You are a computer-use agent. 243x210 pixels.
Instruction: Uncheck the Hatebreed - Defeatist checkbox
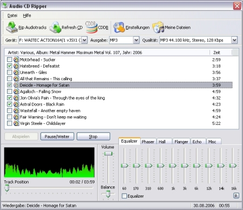point(9,66)
